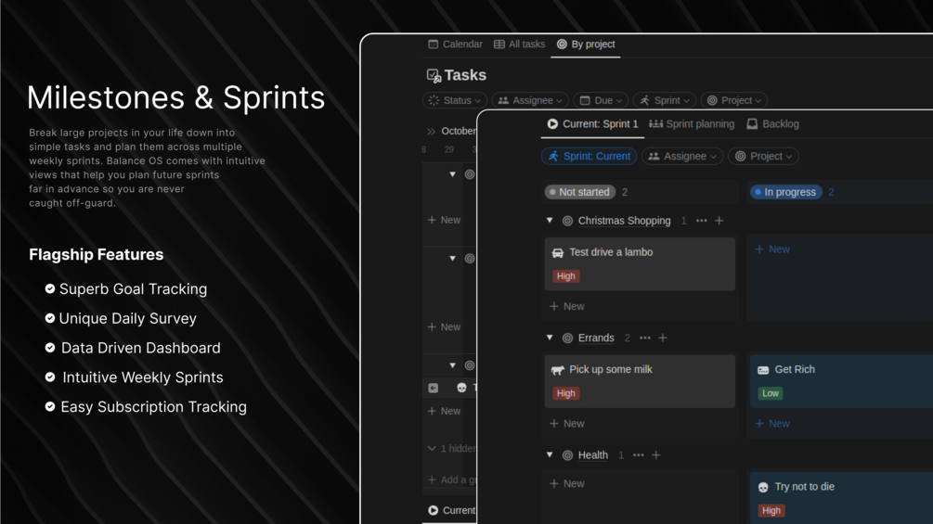
Task: Expand the timeline sidebar chevrons near October
Action: 431,132
